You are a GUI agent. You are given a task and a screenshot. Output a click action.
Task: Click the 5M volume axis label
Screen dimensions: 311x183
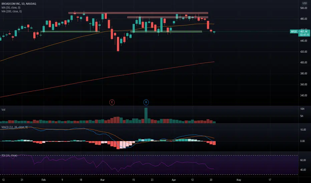pyautogui.click(x=302, y=116)
